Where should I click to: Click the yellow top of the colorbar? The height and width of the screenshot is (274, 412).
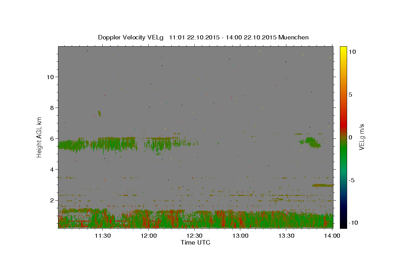pyautogui.click(x=343, y=48)
